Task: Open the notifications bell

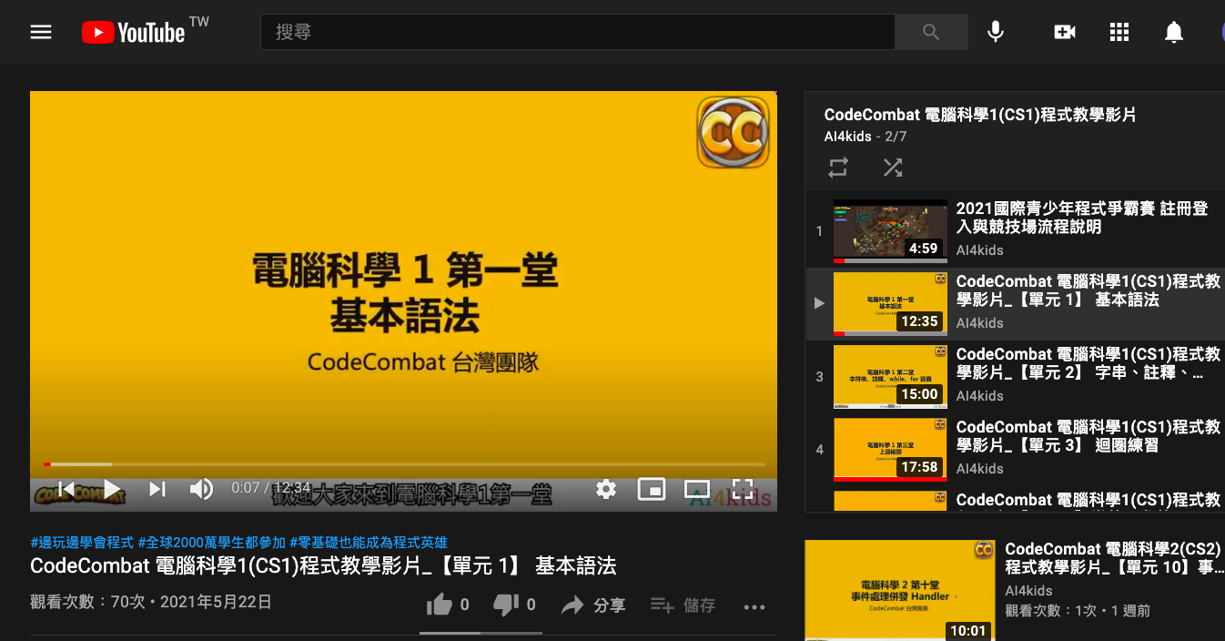Action: coord(1174,33)
